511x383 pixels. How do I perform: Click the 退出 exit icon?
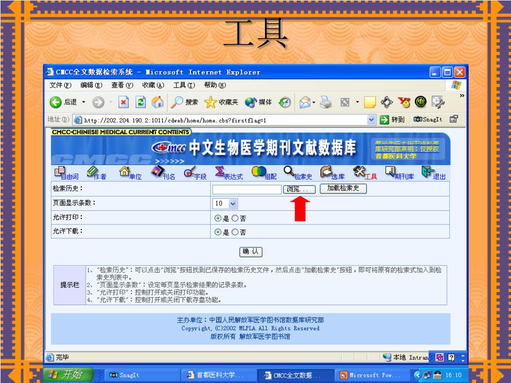pos(434,173)
